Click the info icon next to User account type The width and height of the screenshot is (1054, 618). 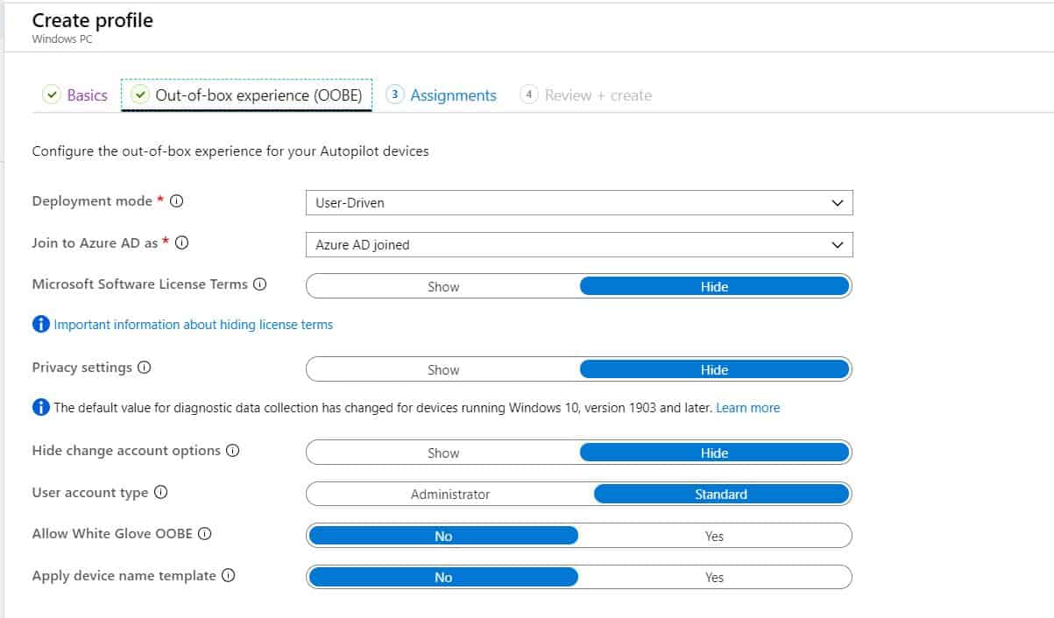(161, 492)
